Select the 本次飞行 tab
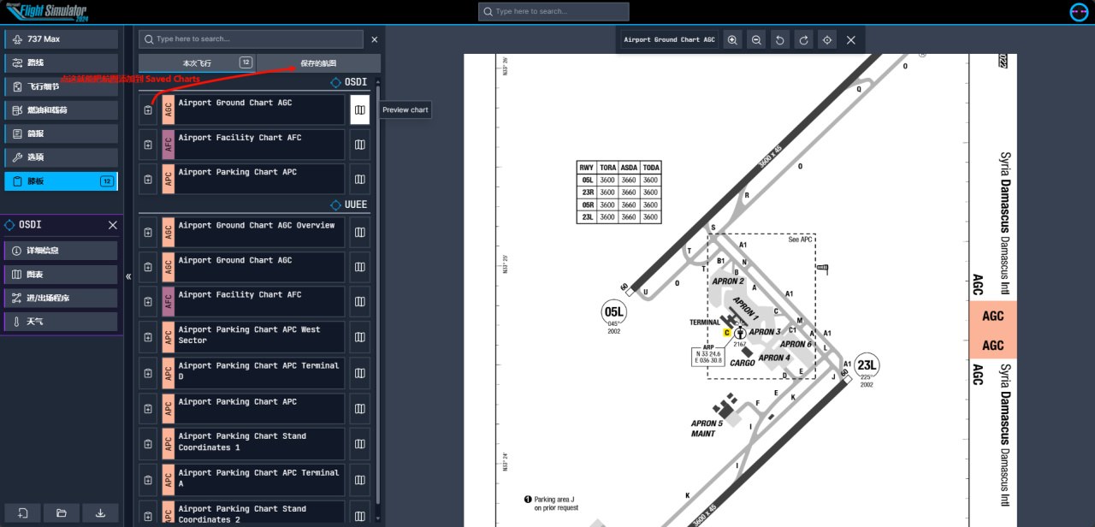Viewport: 1095px width, 527px height. (x=197, y=63)
